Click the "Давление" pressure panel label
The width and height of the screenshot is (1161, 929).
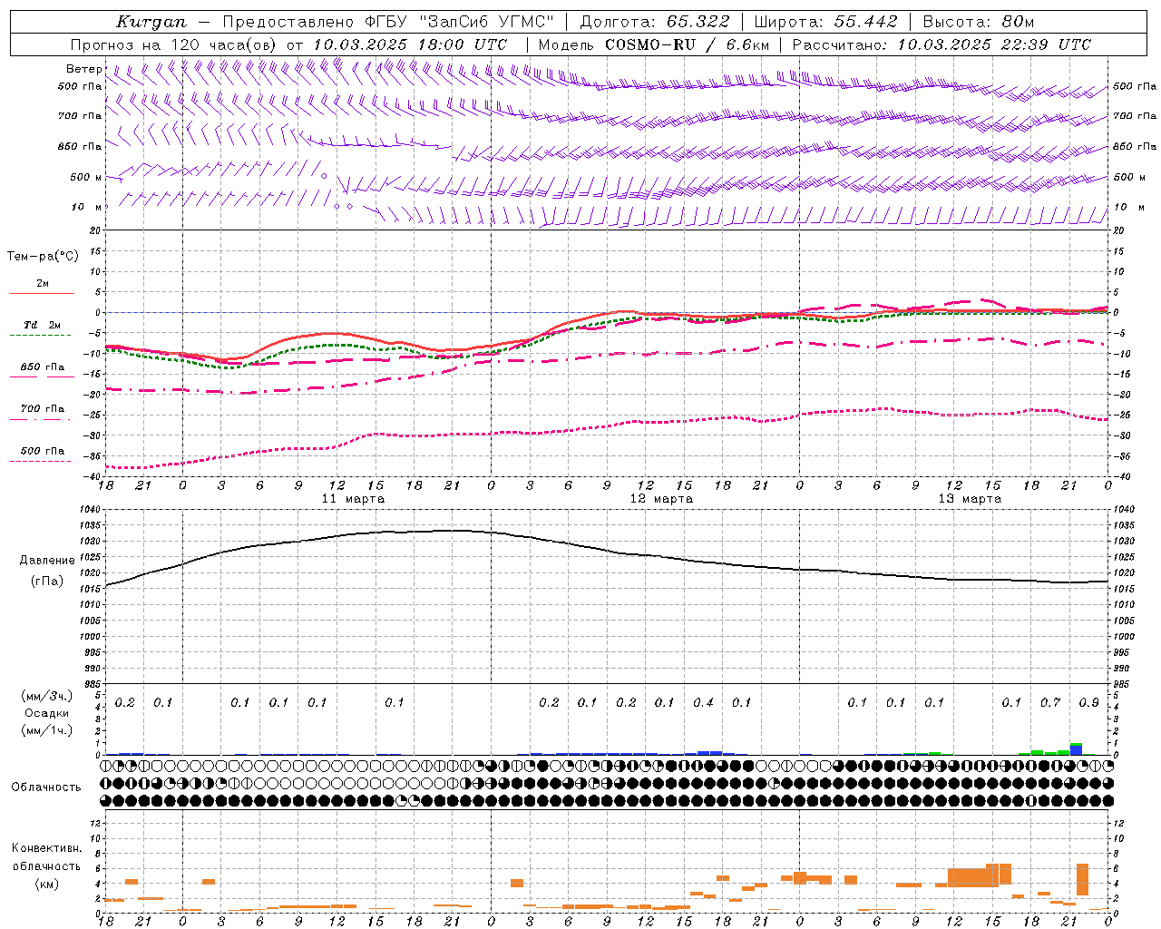[x=47, y=560]
